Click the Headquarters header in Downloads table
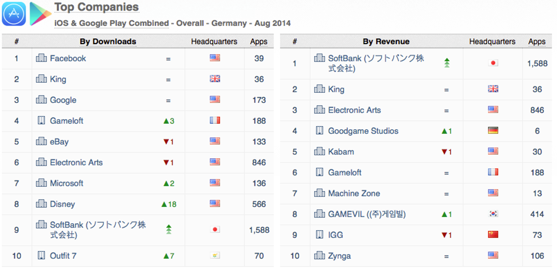 coord(214,42)
